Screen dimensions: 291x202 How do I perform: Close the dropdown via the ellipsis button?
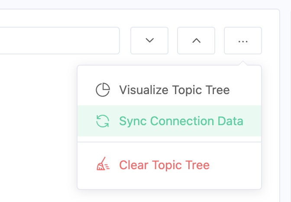pos(242,41)
